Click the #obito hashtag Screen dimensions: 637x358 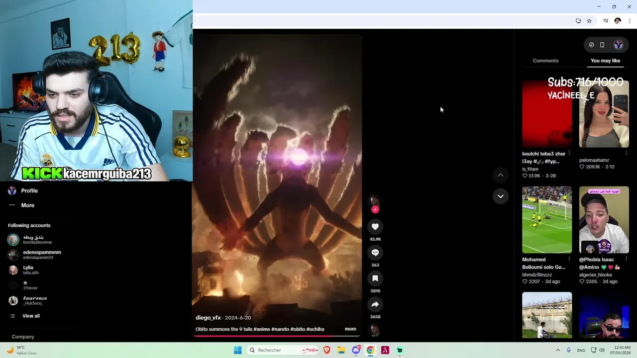(298, 329)
